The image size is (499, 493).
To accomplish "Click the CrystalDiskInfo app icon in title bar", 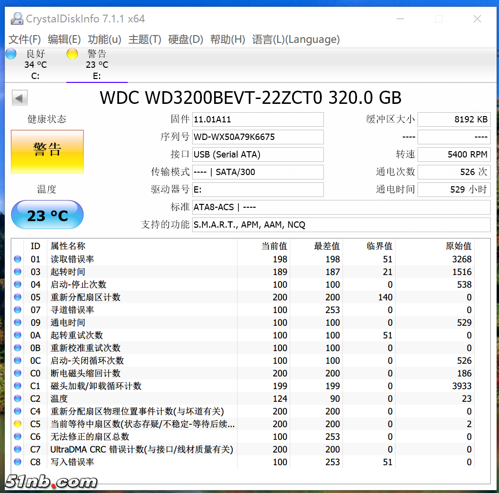I will 17,19.
